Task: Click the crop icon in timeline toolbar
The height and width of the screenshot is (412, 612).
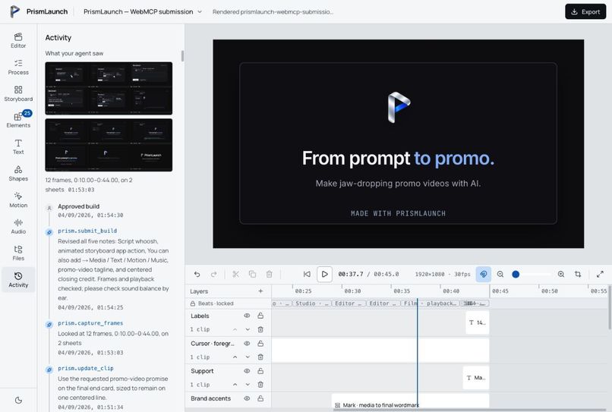Action: point(578,274)
